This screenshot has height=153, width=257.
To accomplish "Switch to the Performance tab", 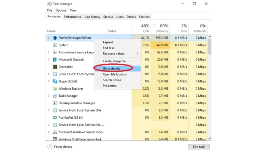I will [x=73, y=17].
